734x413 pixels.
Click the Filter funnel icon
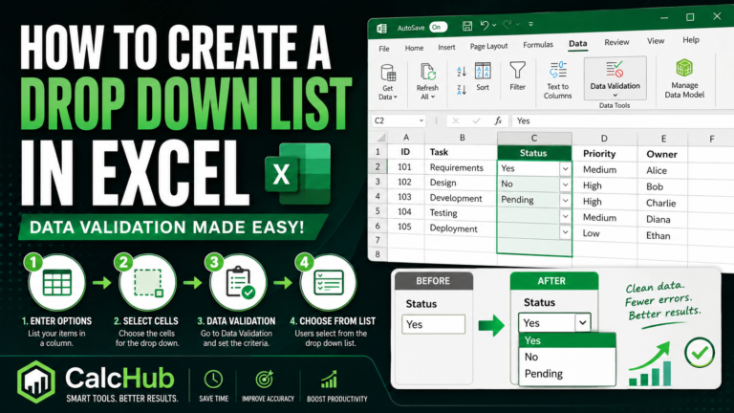click(x=517, y=70)
